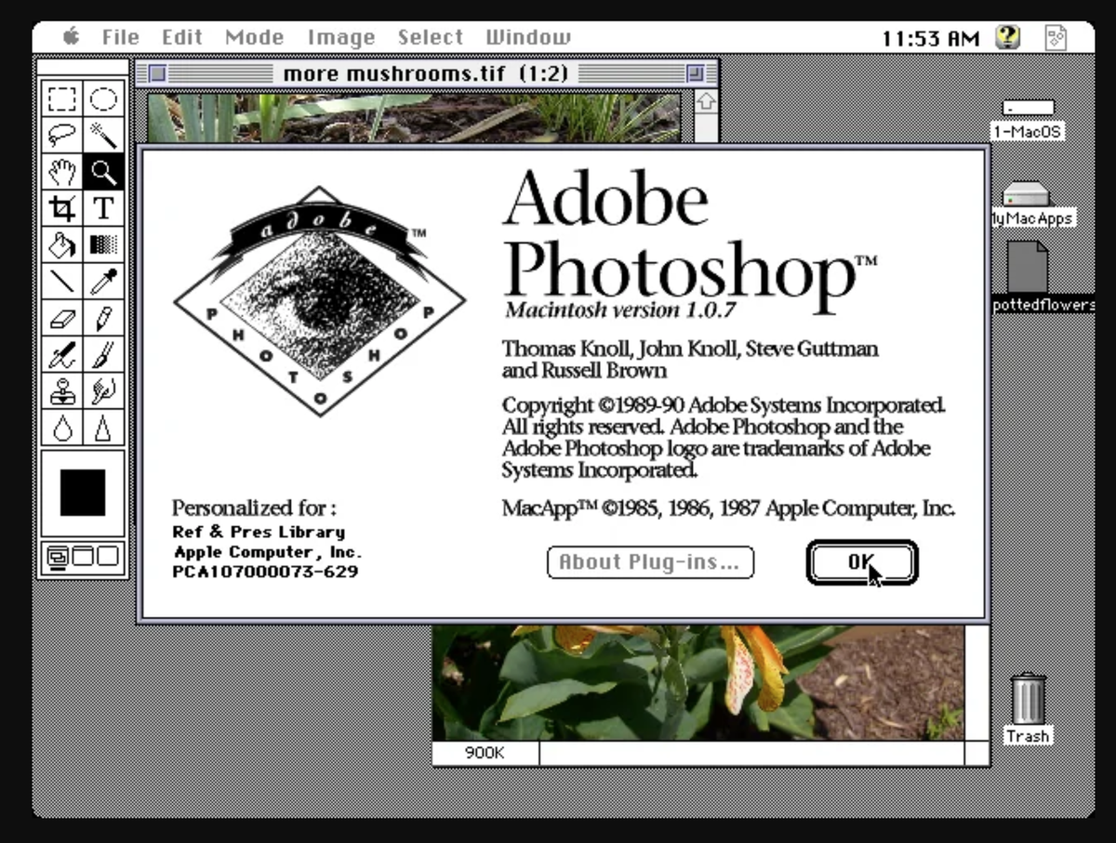1116x843 pixels.
Task: Open the foreground color black swatch
Action: 83,492
